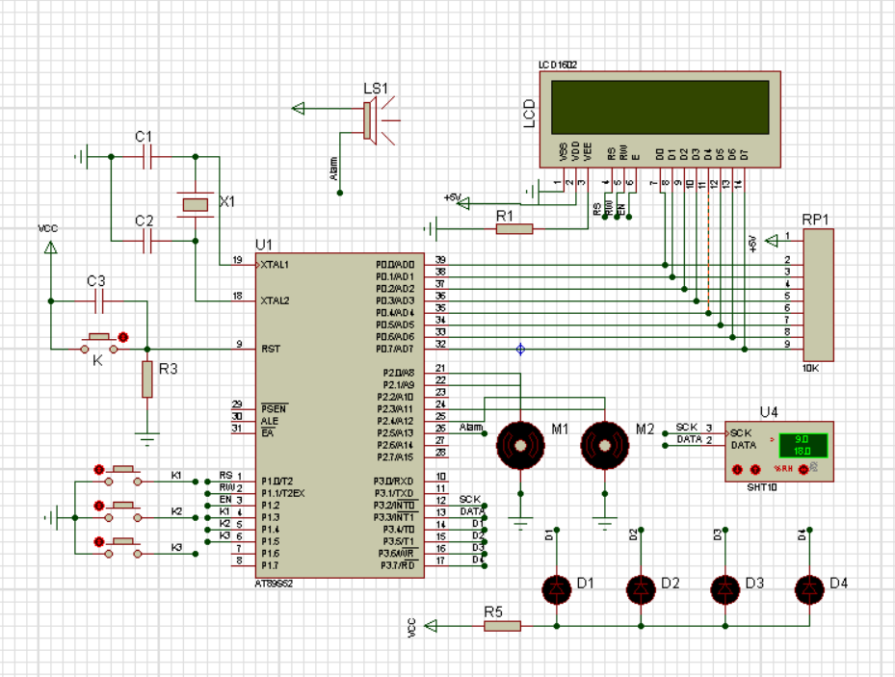This screenshot has height=677, width=895.
Task: Click the green SHT10 readout display
Action: pos(802,444)
